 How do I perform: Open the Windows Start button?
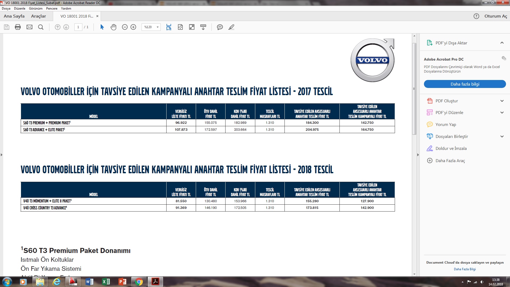point(7,282)
